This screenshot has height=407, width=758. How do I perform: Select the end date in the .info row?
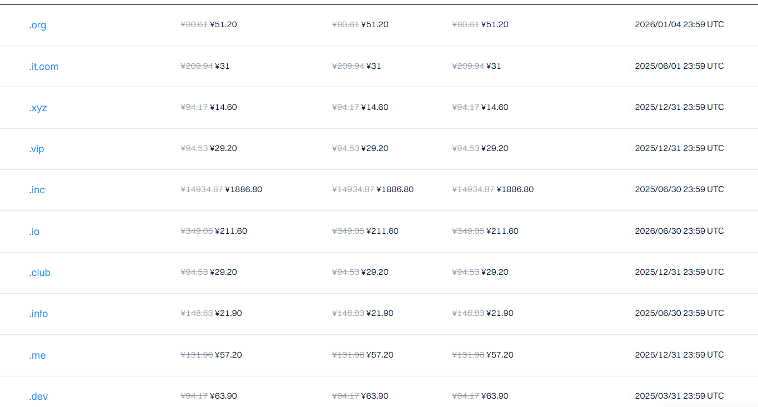pyautogui.click(x=679, y=313)
